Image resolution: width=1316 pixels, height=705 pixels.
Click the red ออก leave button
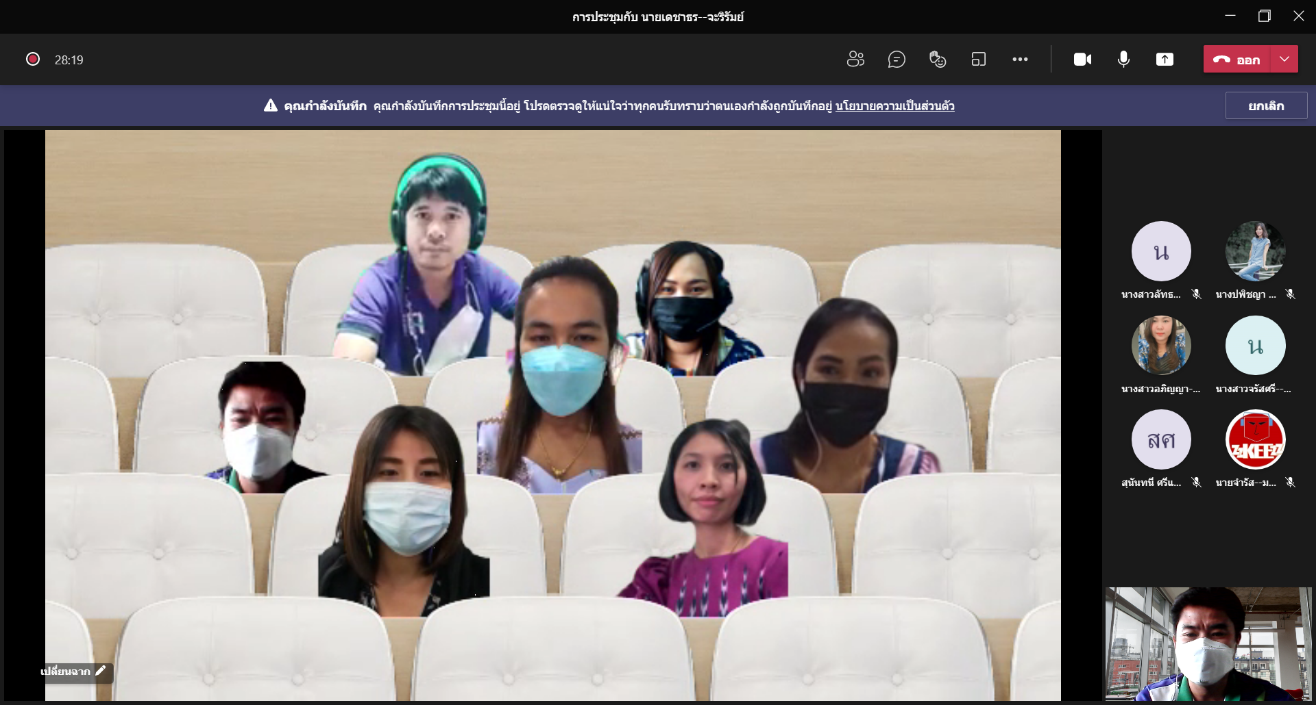(1237, 60)
